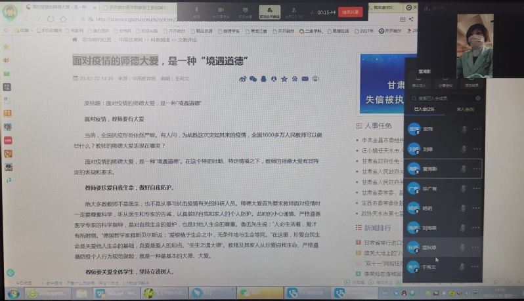
Task: Open more options for participant 刘琳
Action: click(x=477, y=149)
